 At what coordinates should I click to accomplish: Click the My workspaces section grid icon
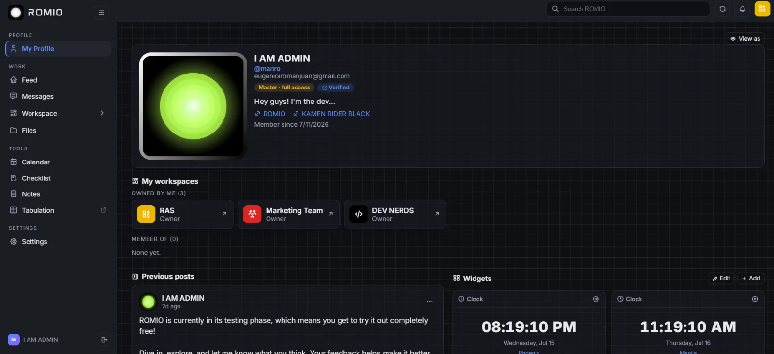click(x=135, y=181)
